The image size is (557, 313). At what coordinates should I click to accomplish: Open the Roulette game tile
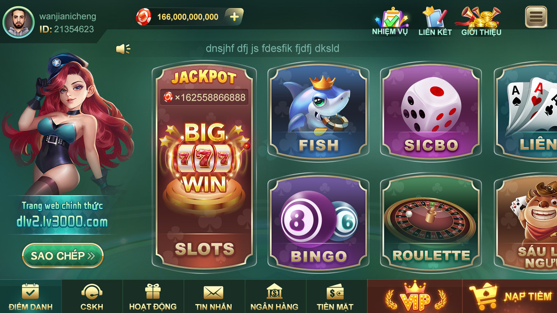coord(431,223)
